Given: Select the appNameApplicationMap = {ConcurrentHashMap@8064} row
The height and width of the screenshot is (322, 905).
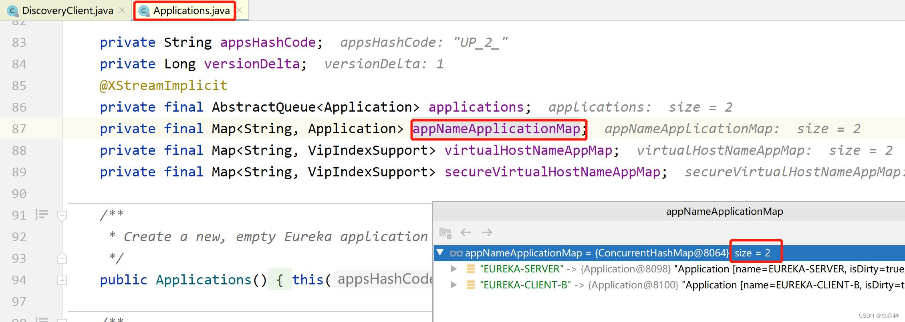Looking at the screenshot, I should coord(669,253).
